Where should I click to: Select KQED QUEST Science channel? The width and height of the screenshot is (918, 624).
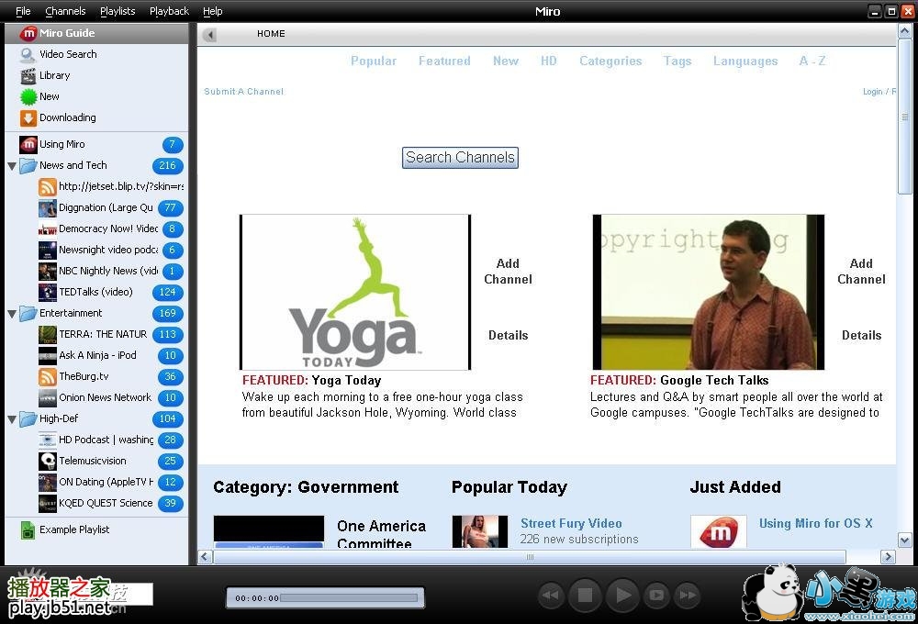111,503
